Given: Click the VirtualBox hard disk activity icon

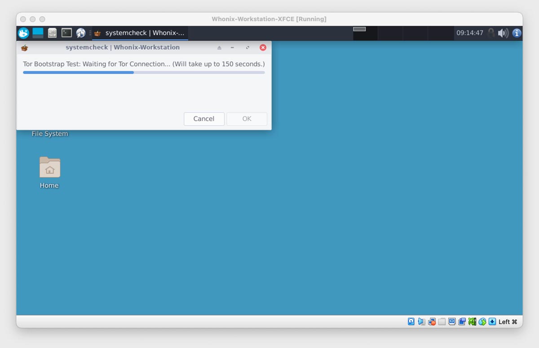Looking at the screenshot, I should 411,322.
